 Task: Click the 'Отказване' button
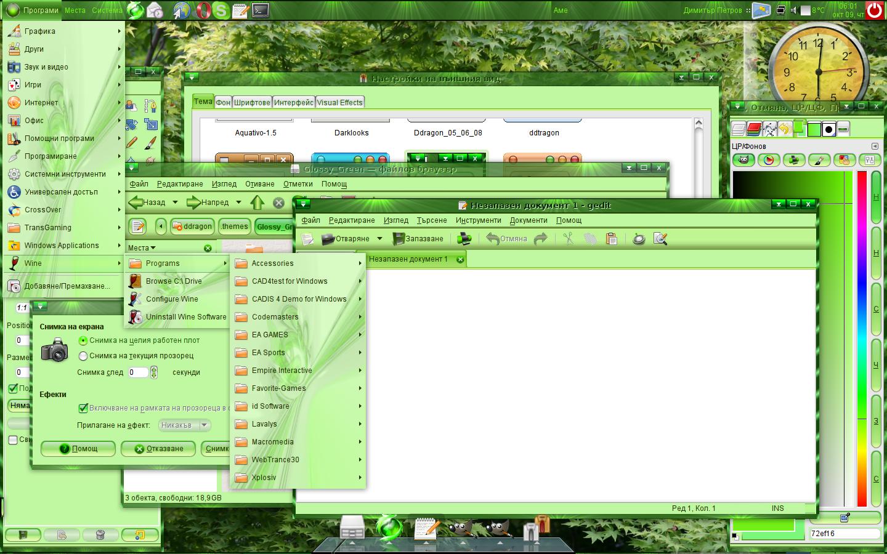point(158,449)
